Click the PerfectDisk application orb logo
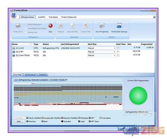 [14, 16]
